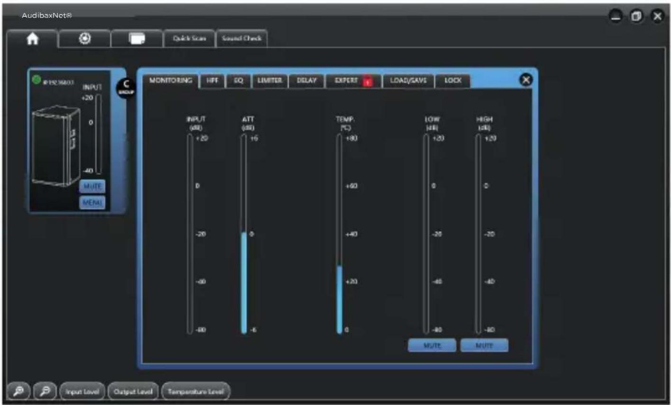Close the speaker monitoring panel
671x405 pixels.
click(526, 80)
